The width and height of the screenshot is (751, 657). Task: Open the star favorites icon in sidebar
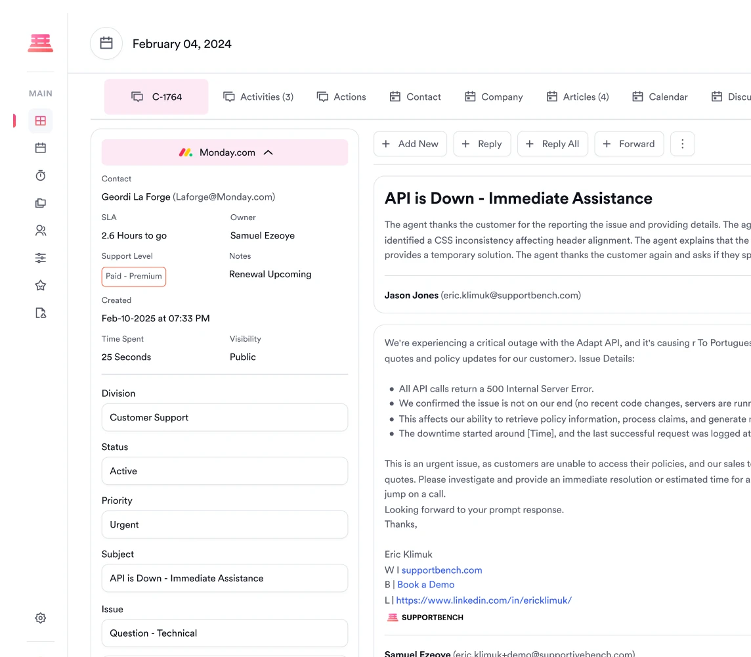coord(41,285)
